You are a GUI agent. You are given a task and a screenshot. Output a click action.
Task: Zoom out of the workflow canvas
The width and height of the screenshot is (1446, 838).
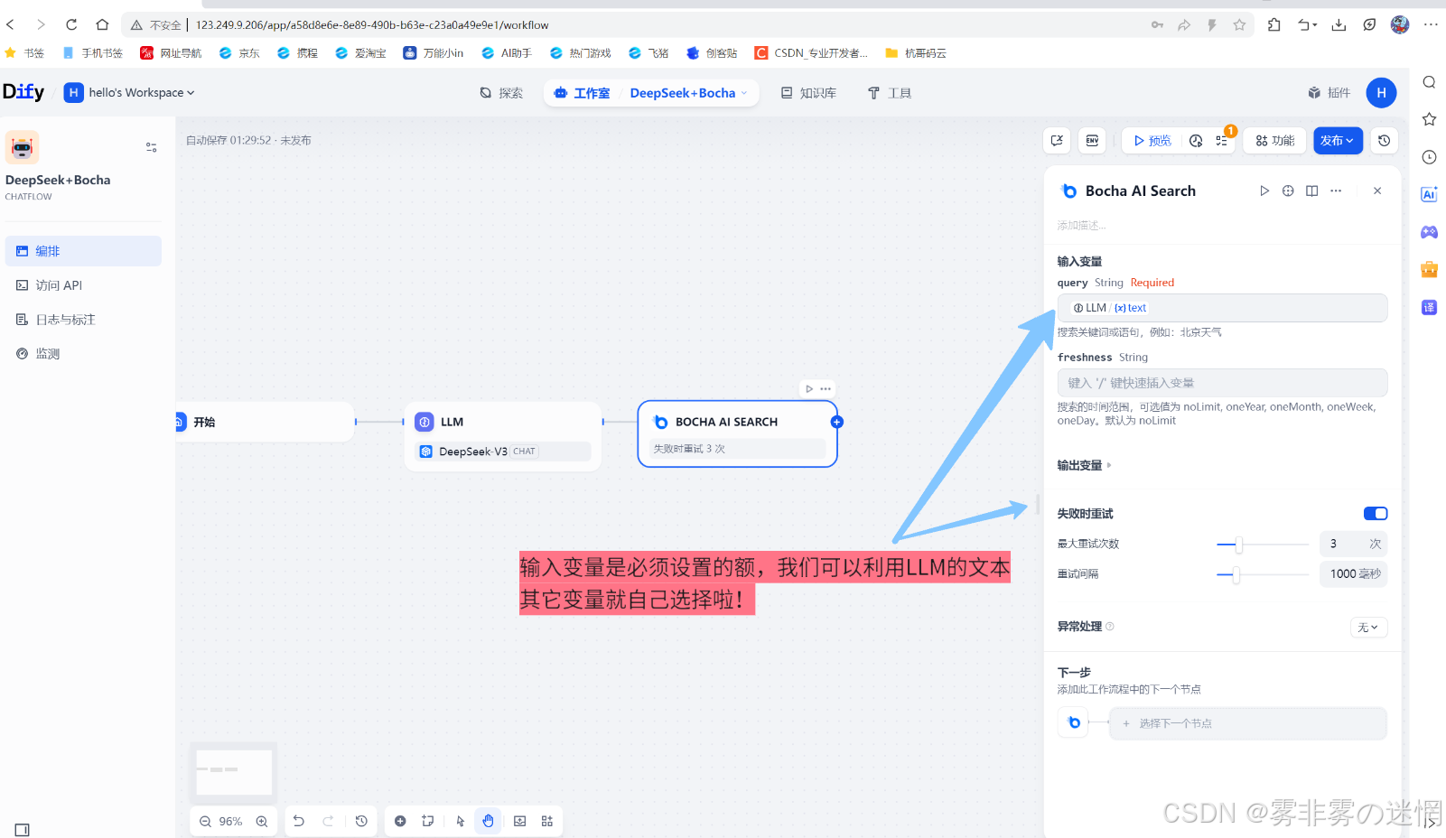pyautogui.click(x=205, y=821)
